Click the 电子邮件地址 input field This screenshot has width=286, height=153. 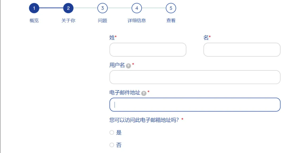click(195, 105)
